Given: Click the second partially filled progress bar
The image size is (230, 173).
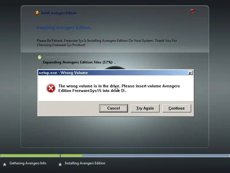Looking at the screenshot, I should tap(145, 155).
